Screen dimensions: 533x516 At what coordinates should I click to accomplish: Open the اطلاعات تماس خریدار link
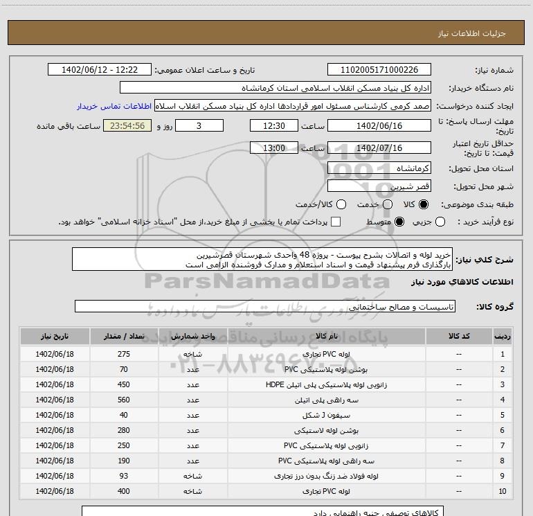click(x=114, y=107)
